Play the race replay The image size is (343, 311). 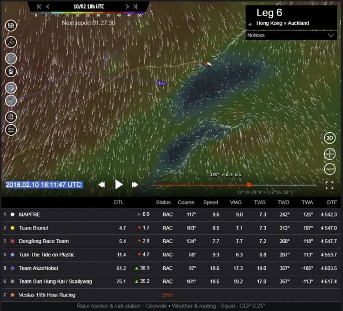tap(119, 185)
